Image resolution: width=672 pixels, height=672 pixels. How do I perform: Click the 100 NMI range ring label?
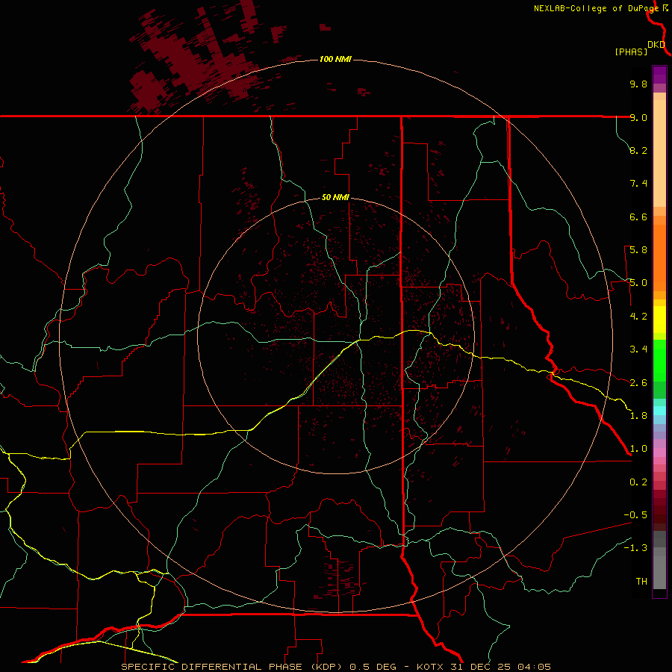coord(335,59)
